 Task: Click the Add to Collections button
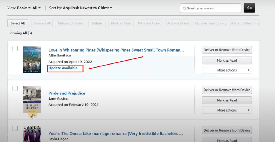coord(245,23)
